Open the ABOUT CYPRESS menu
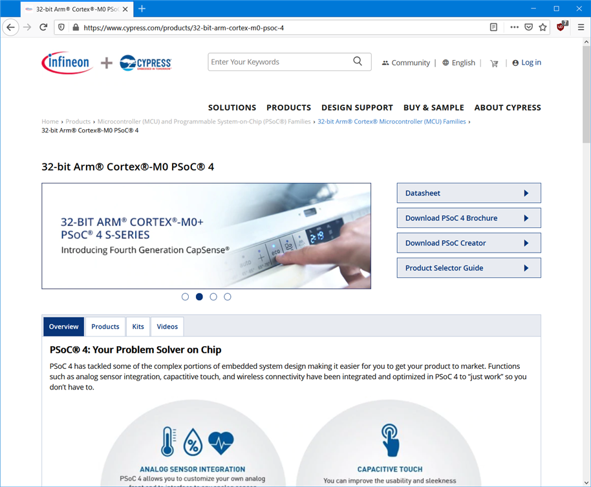This screenshot has height=487, width=591. pyautogui.click(x=508, y=108)
